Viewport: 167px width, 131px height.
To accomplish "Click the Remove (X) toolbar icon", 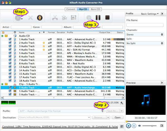I will click(x=30, y=18).
